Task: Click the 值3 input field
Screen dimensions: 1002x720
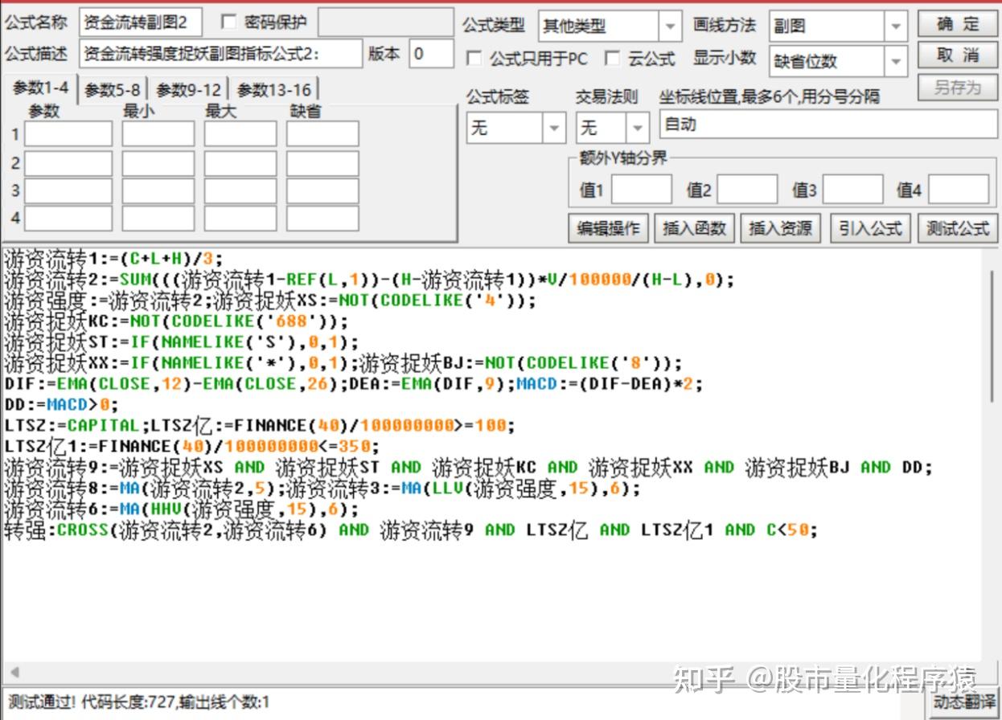Action: tap(852, 190)
